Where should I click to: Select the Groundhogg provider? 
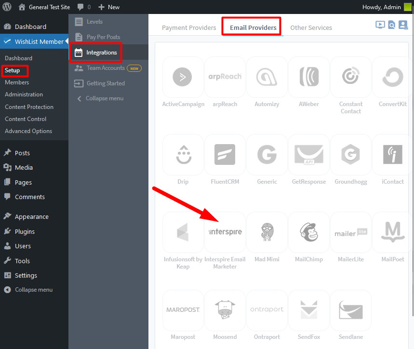[x=351, y=155]
